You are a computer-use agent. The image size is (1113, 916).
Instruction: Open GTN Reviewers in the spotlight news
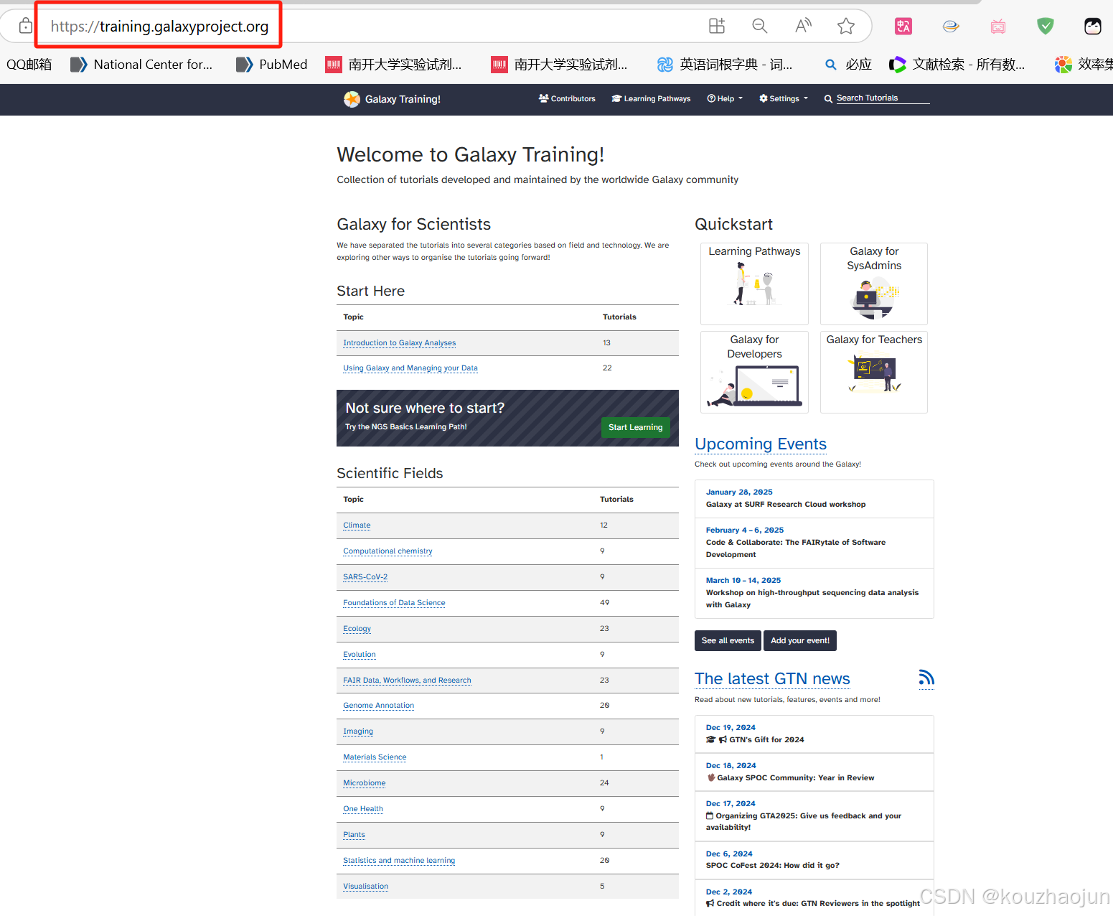tap(814, 897)
